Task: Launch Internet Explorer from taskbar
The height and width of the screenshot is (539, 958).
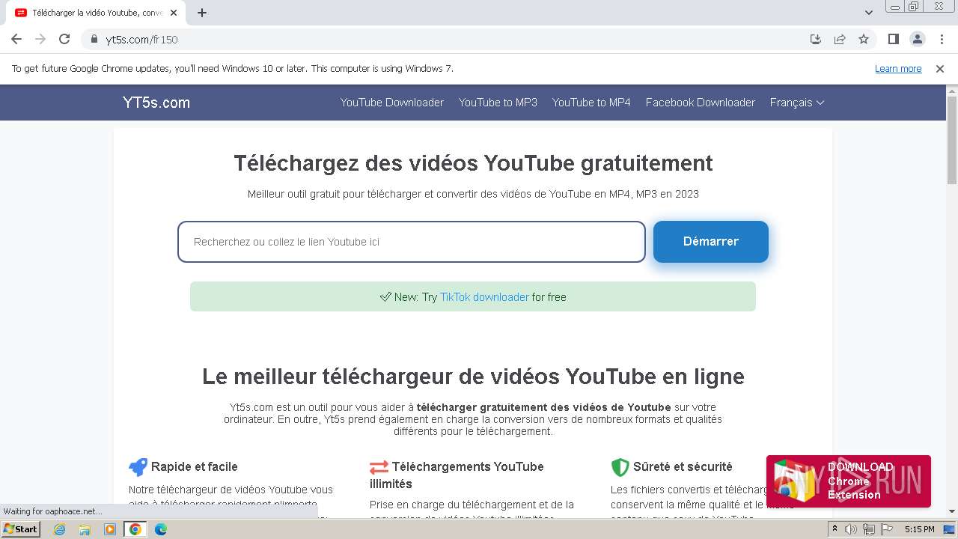Action: coord(59,529)
